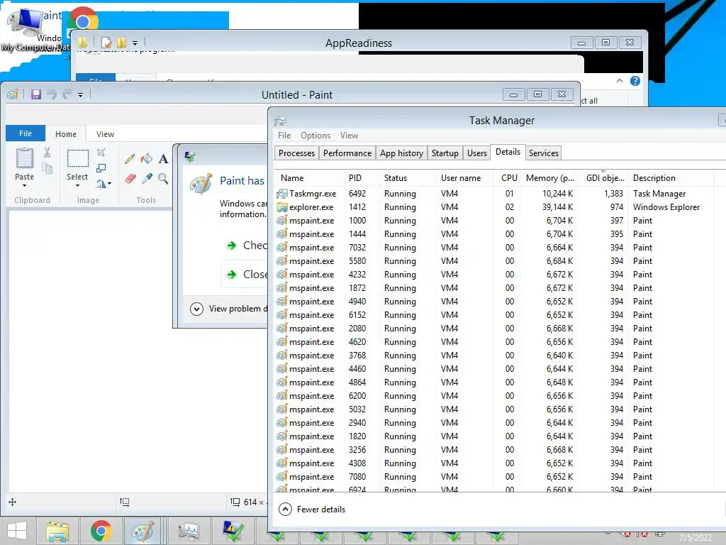This screenshot has width=726, height=545.
Task: Sort by the Description column header
Action: pos(671,178)
